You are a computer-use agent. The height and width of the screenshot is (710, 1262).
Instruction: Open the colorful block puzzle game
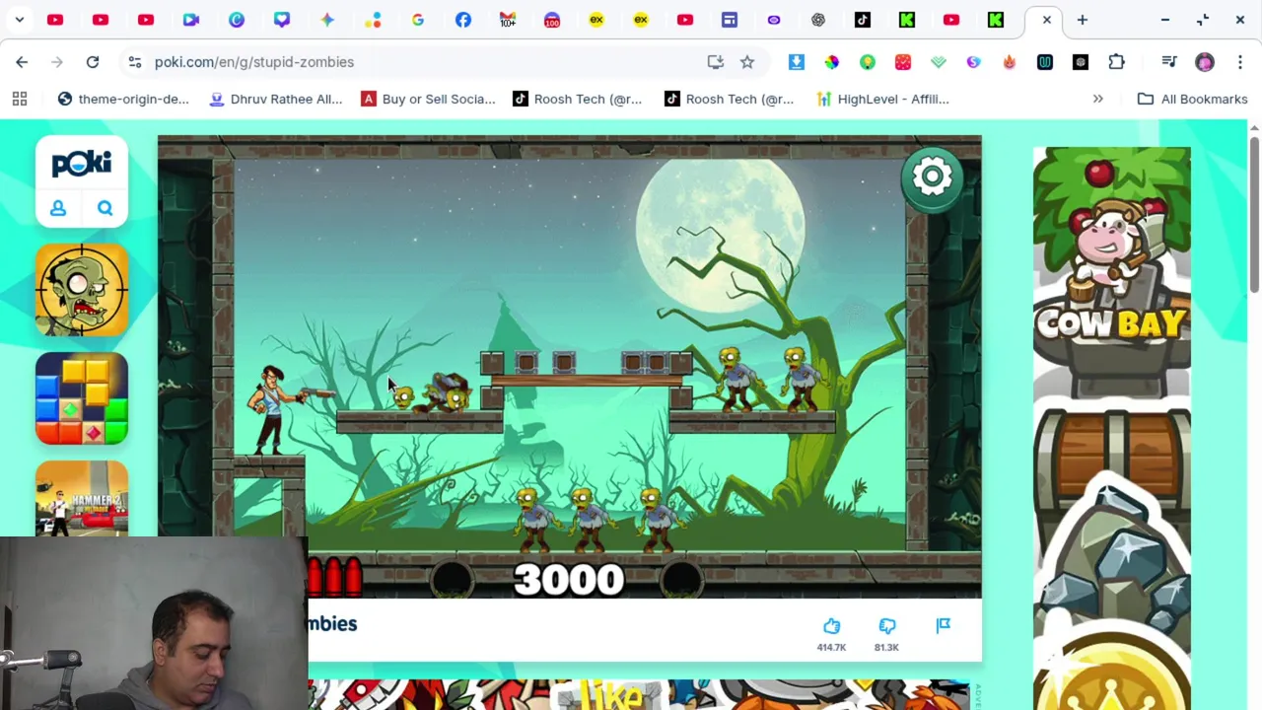tap(82, 398)
